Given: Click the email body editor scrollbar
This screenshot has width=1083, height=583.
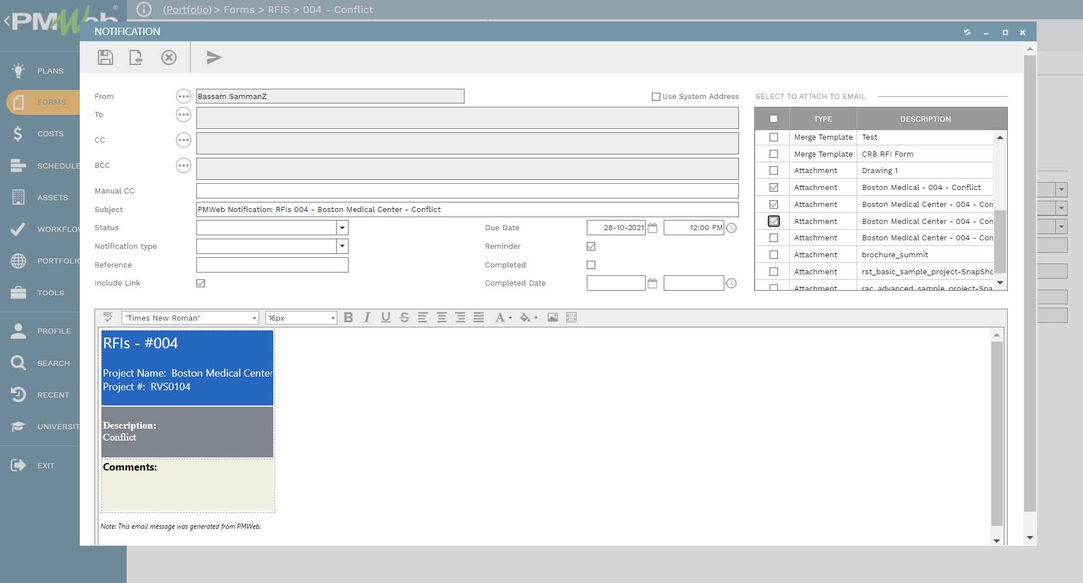Looking at the screenshot, I should click(x=996, y=433).
